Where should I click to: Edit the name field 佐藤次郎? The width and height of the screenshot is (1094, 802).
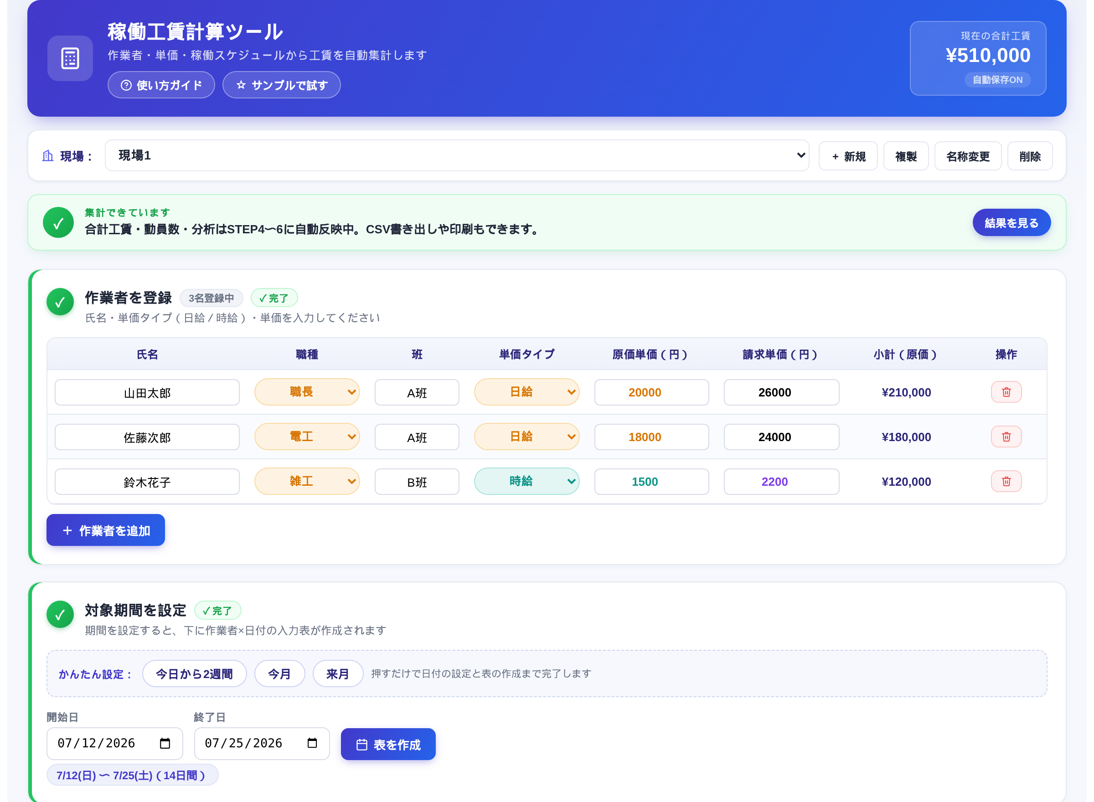(x=147, y=437)
